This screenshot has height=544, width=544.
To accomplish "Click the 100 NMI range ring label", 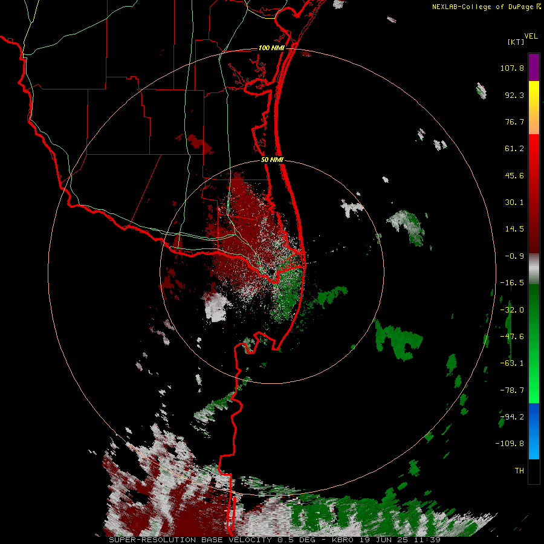I will [x=271, y=48].
